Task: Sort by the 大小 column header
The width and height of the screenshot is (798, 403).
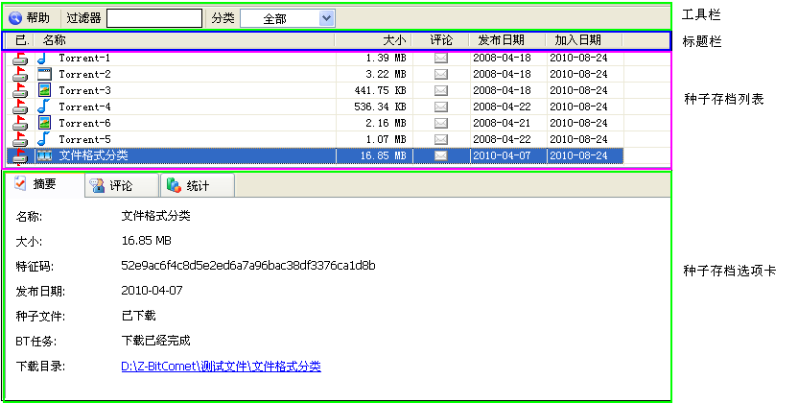Action: point(373,40)
